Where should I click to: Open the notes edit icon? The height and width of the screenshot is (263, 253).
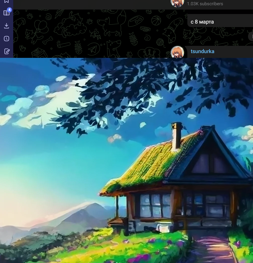click(x=7, y=51)
